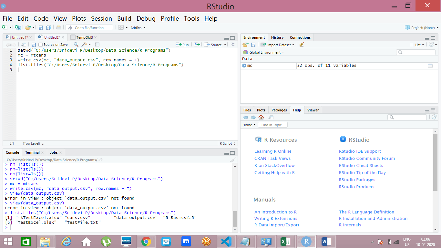
Task: Click the Create a Project icon
Action: point(18,27)
